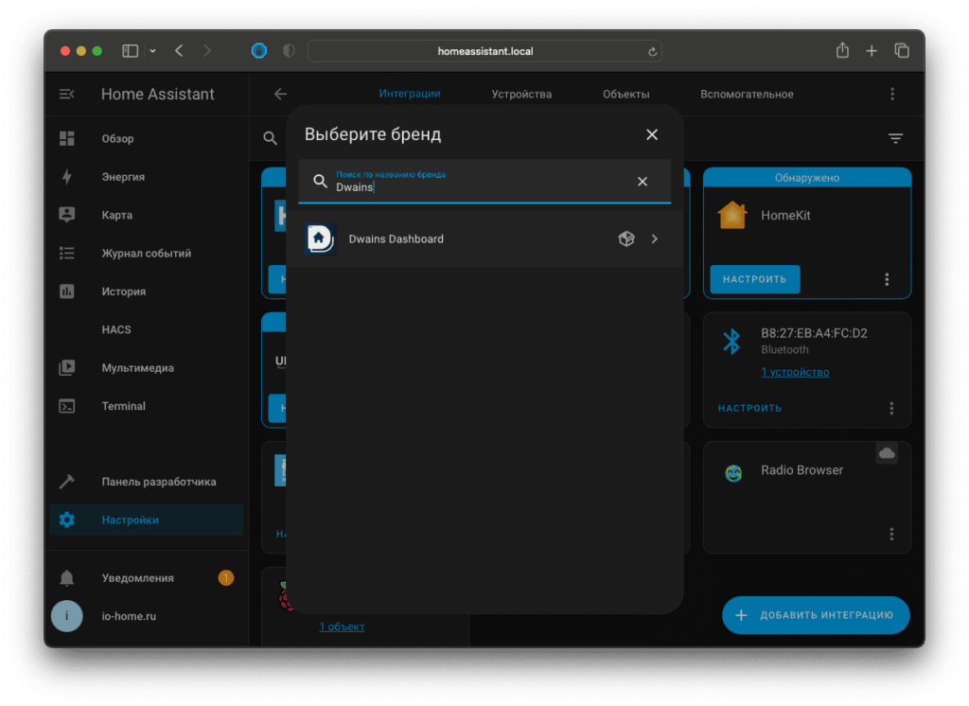Screen dimensions: 969x706
Task: Go back with the settings back arrow
Action: [x=280, y=94]
